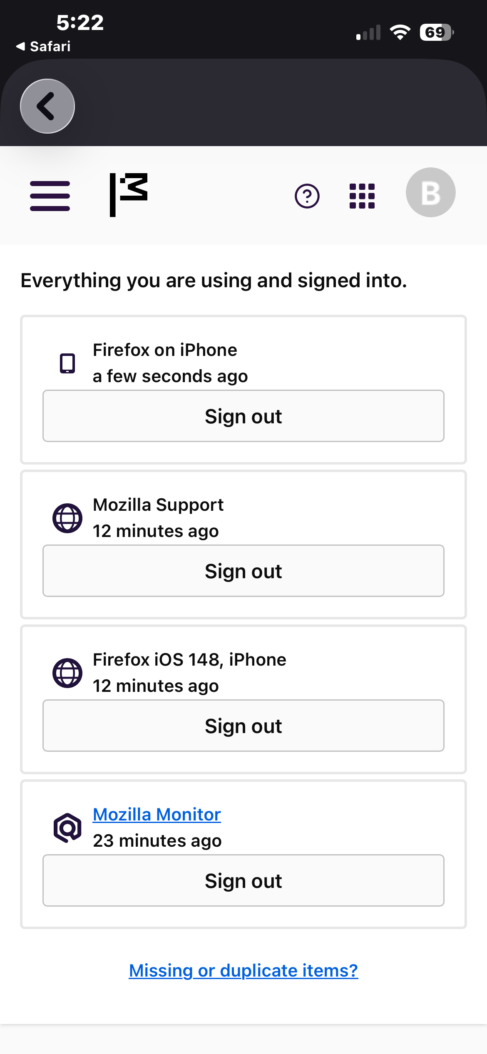Open the Mozilla Monitor link

point(157,815)
